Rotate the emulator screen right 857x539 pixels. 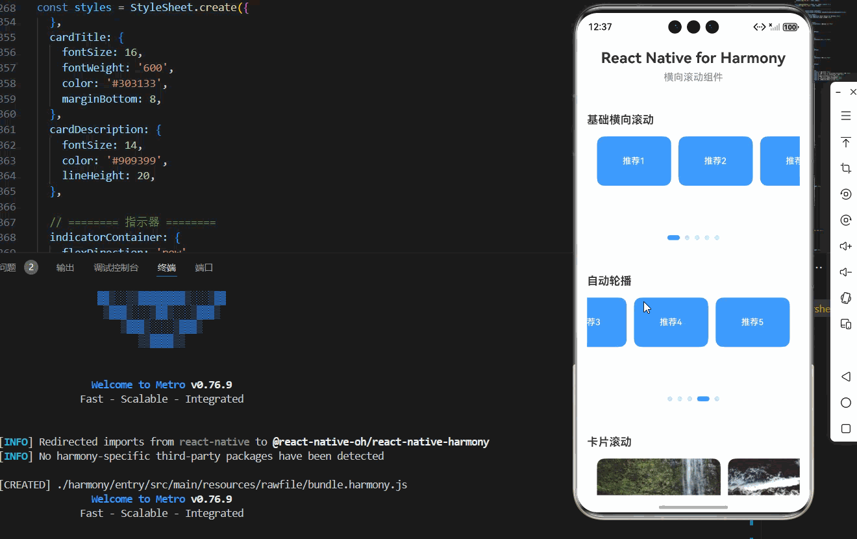pyautogui.click(x=845, y=220)
